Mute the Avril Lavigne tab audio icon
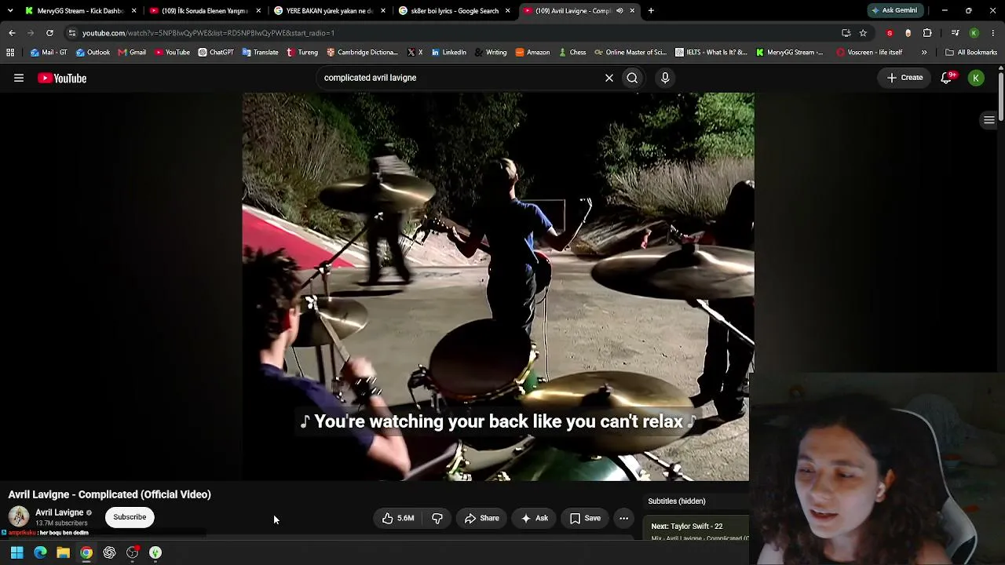1005x565 pixels. click(x=619, y=11)
